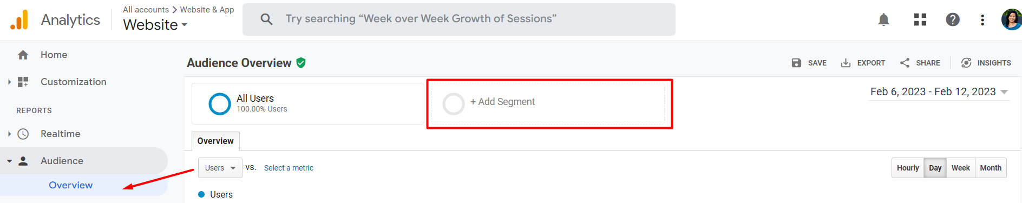Export the Audience Overview report

(x=863, y=63)
